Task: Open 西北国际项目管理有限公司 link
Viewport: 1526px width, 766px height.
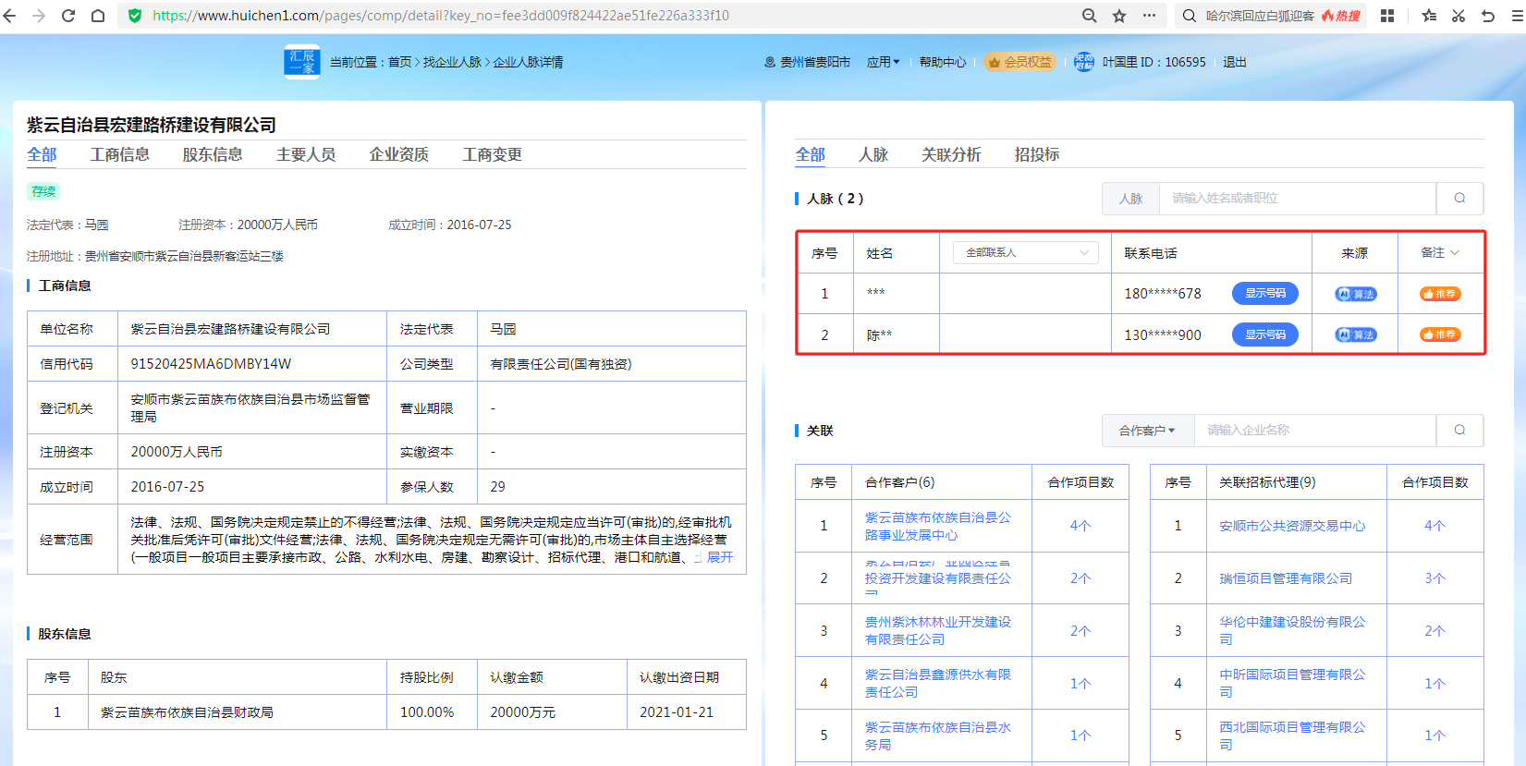Action: [1292, 736]
